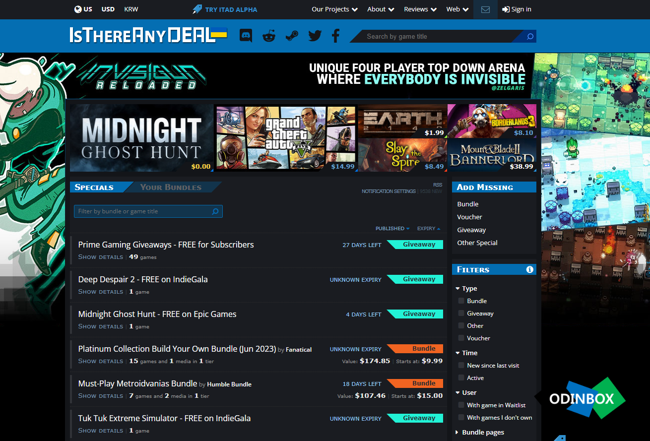Click the Filters info icon
The height and width of the screenshot is (441, 650).
click(530, 269)
